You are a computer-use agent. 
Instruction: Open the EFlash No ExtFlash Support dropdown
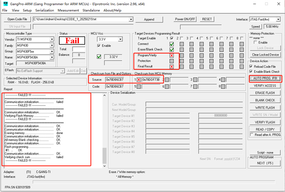coord(62,71)
